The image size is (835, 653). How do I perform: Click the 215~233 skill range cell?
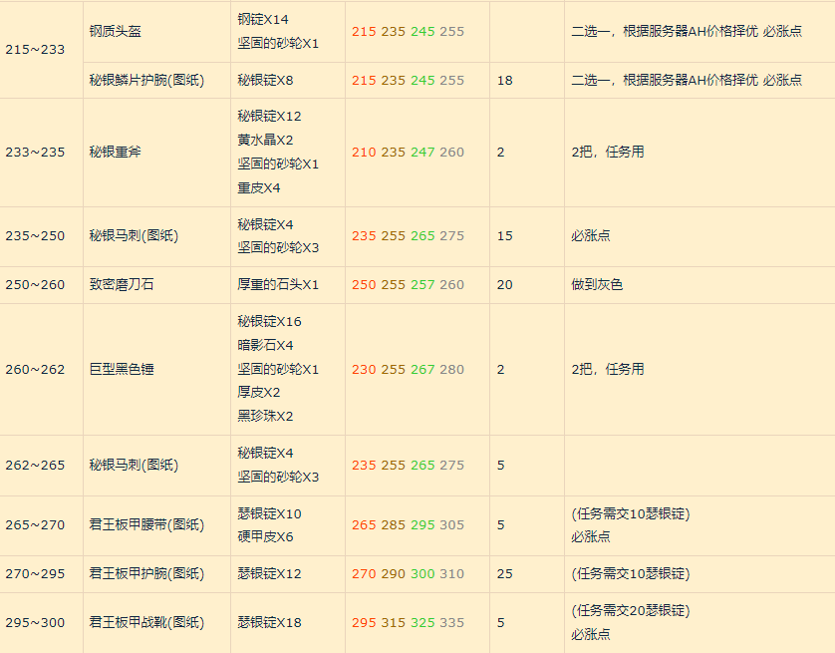pos(35,49)
